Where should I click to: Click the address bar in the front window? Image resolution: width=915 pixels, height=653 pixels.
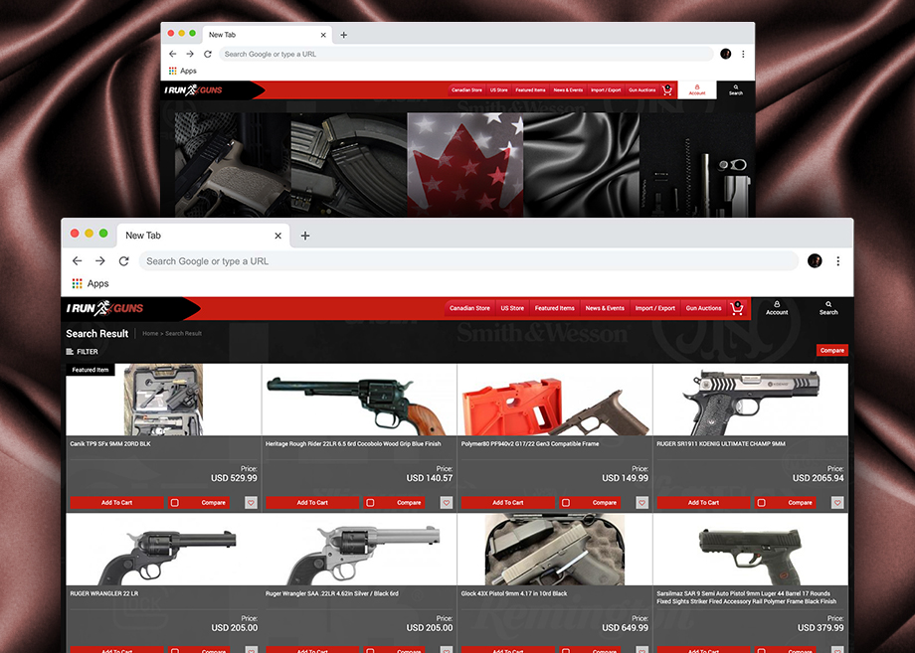[x=468, y=261]
